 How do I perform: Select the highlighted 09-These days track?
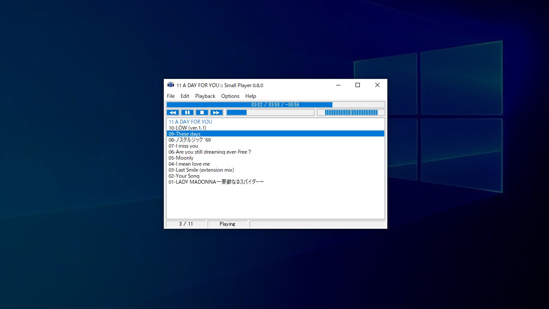[275, 134]
